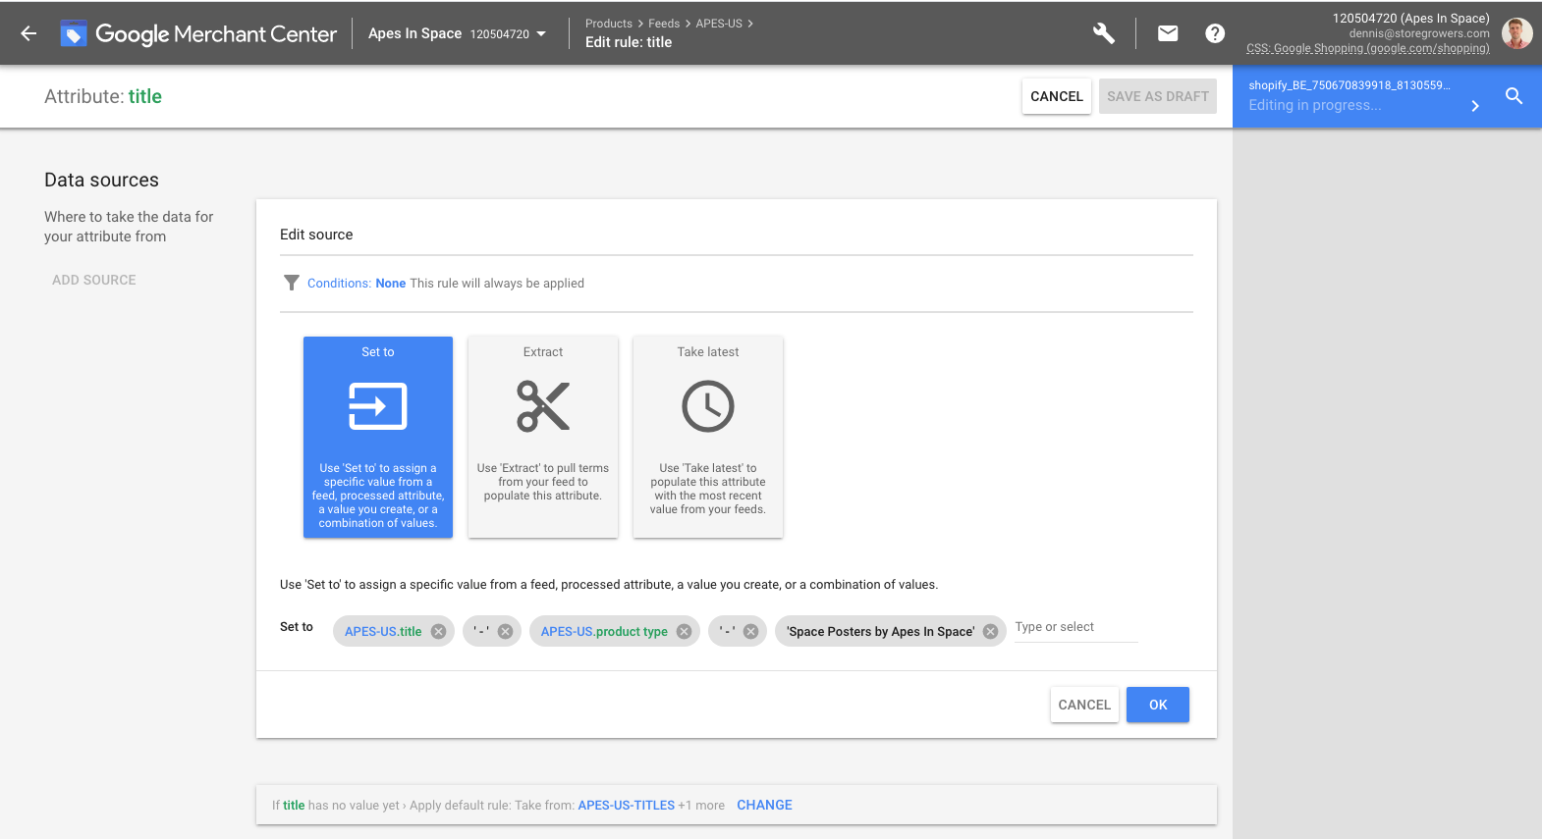Open the mail notifications icon
Image resolution: width=1542 pixels, height=839 pixels.
tap(1168, 33)
